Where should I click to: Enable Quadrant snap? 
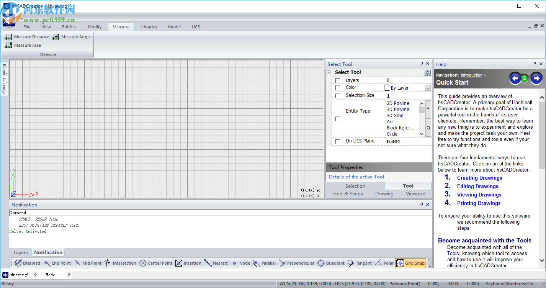[331, 263]
